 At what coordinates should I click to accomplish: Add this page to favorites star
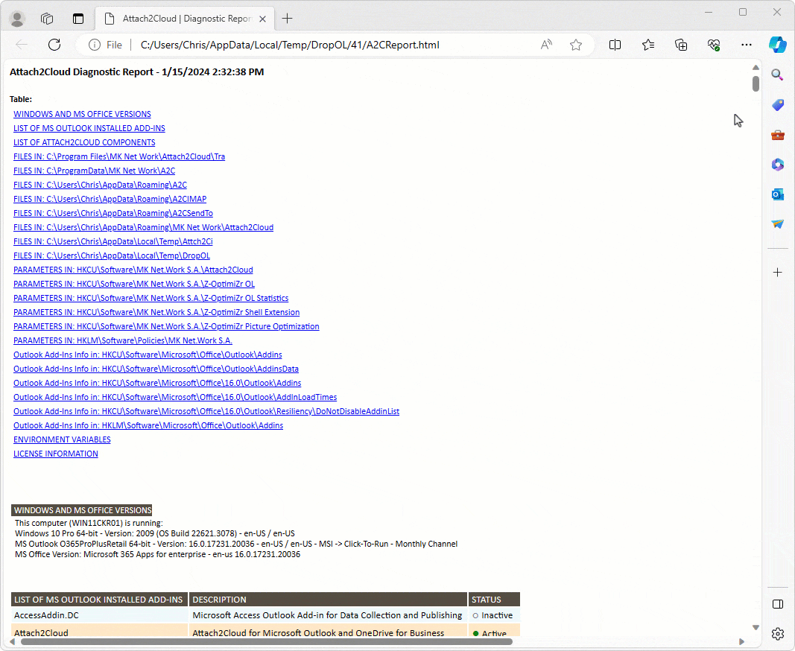(576, 45)
